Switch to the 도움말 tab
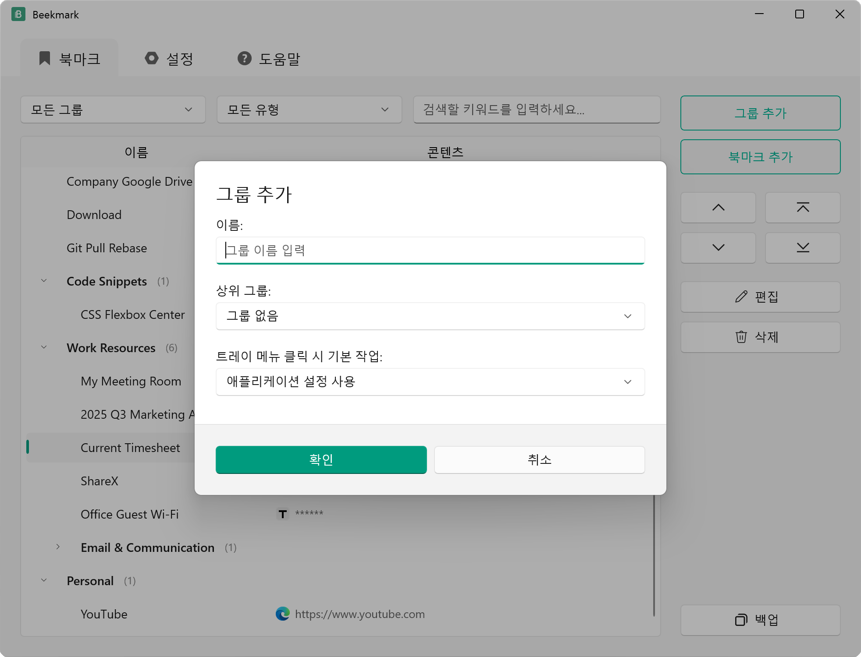The height and width of the screenshot is (657, 861). point(269,58)
